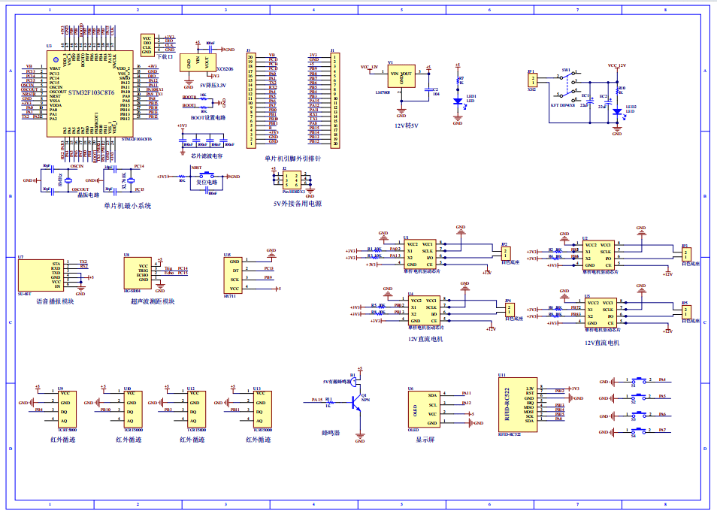Select the LED1 diode symbol
This screenshot has height=514, width=717.
click(457, 101)
